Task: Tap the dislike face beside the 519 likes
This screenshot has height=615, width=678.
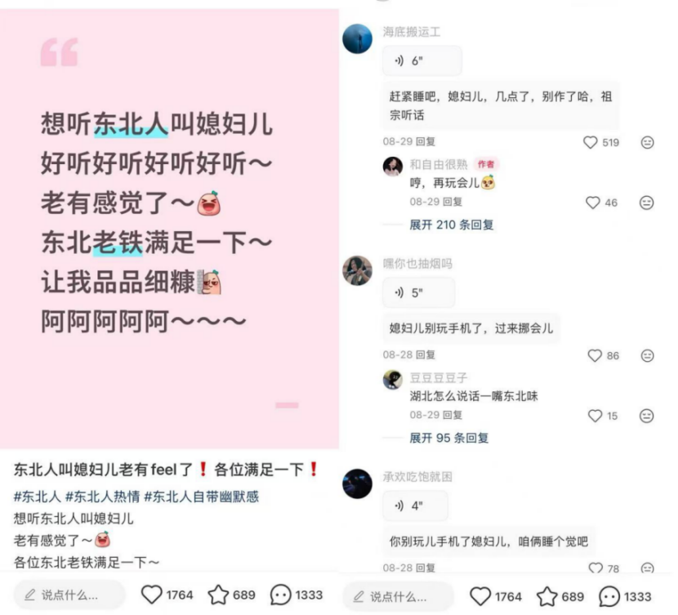Action: tap(647, 142)
